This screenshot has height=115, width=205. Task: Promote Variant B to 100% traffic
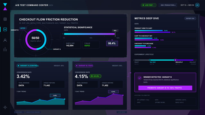click(165, 88)
